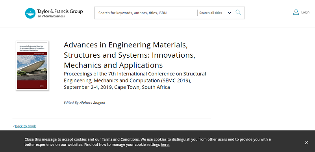Click the cookie banner message text
Screen dimensions: 315x152
(148, 142)
